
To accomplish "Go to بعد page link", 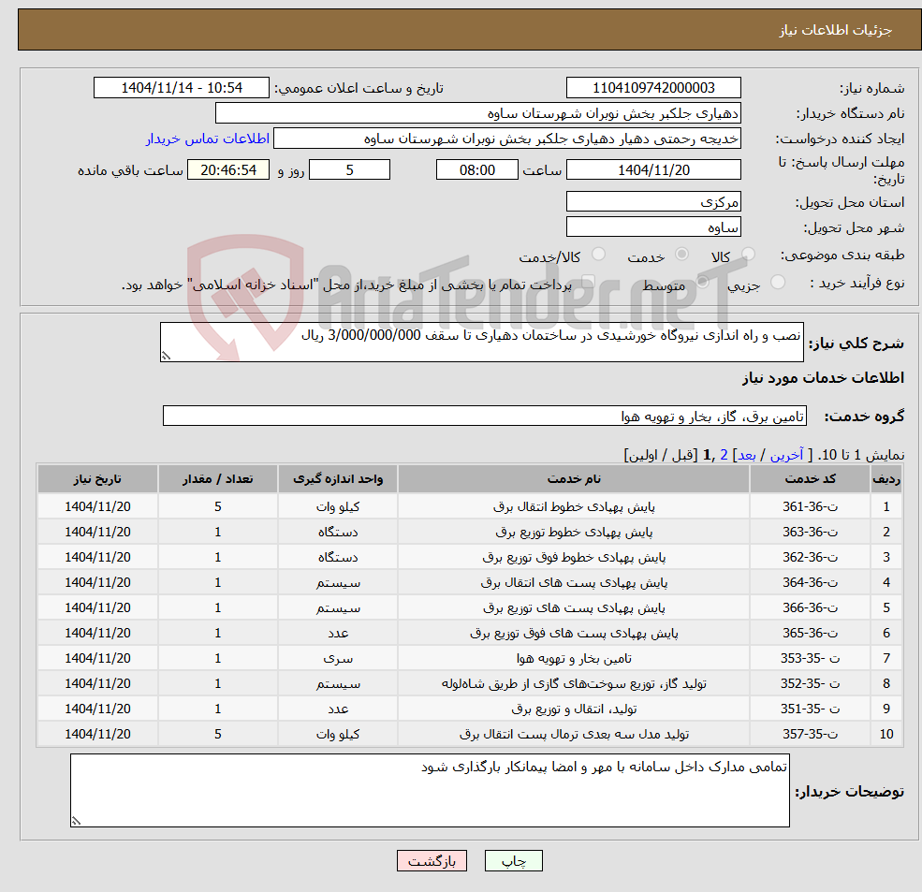I will [747, 455].
